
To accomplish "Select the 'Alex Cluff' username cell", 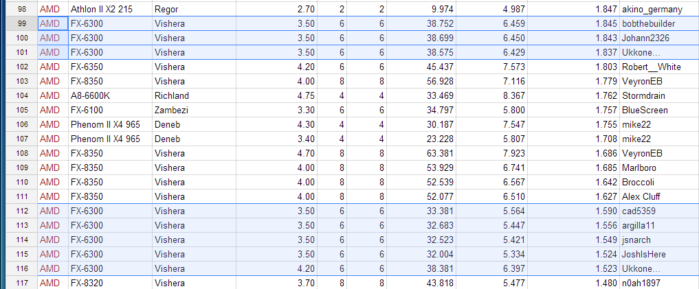I will [x=659, y=196].
